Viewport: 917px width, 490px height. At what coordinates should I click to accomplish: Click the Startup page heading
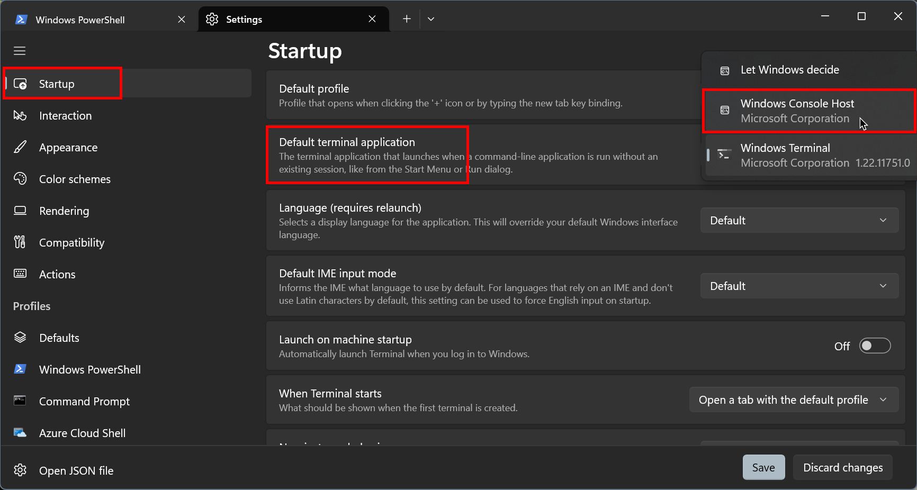pyautogui.click(x=305, y=51)
